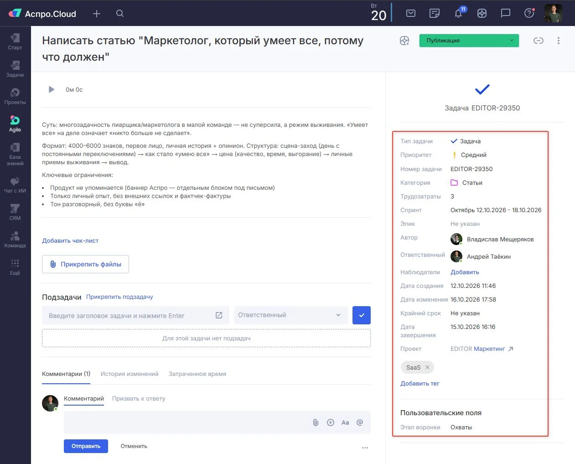This screenshot has width=575, height=464.
Task: Set Эпик field showing Не указан
Action: click(465, 224)
